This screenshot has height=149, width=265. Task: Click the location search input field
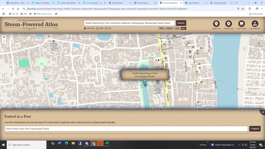pyautogui.click(x=129, y=23)
